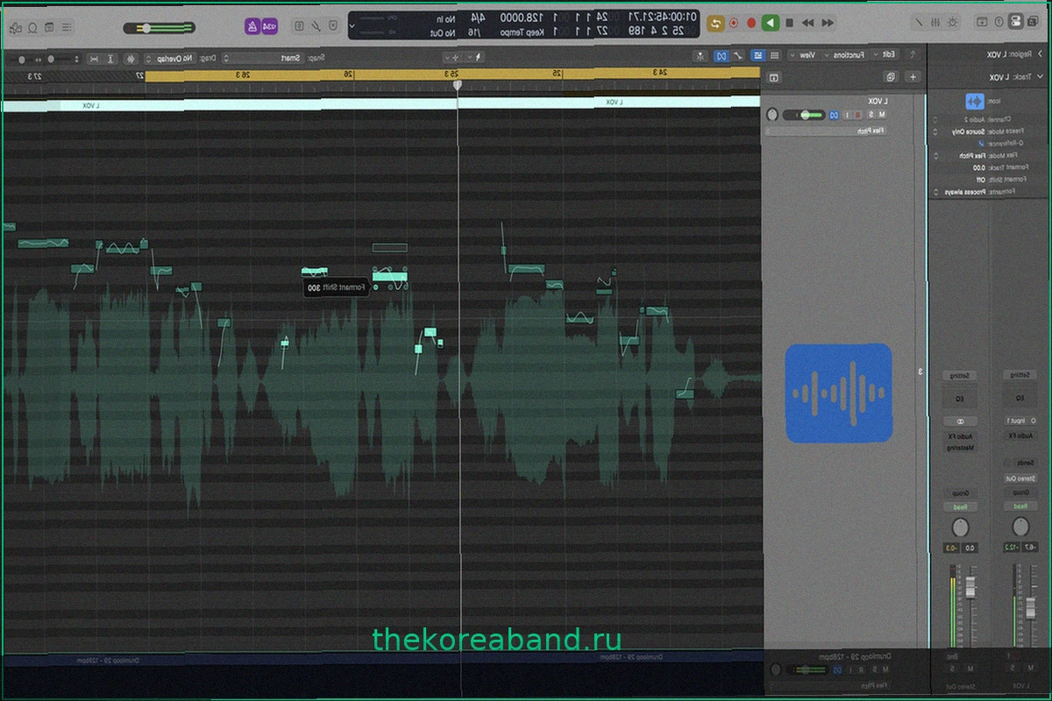Image resolution: width=1052 pixels, height=701 pixels.
Task: Start playback with the green Play button
Action: (771, 23)
